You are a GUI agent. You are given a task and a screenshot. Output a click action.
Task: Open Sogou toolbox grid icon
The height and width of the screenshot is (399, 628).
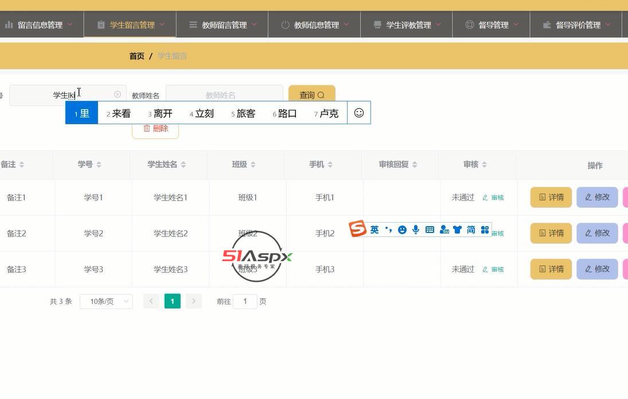click(x=485, y=230)
